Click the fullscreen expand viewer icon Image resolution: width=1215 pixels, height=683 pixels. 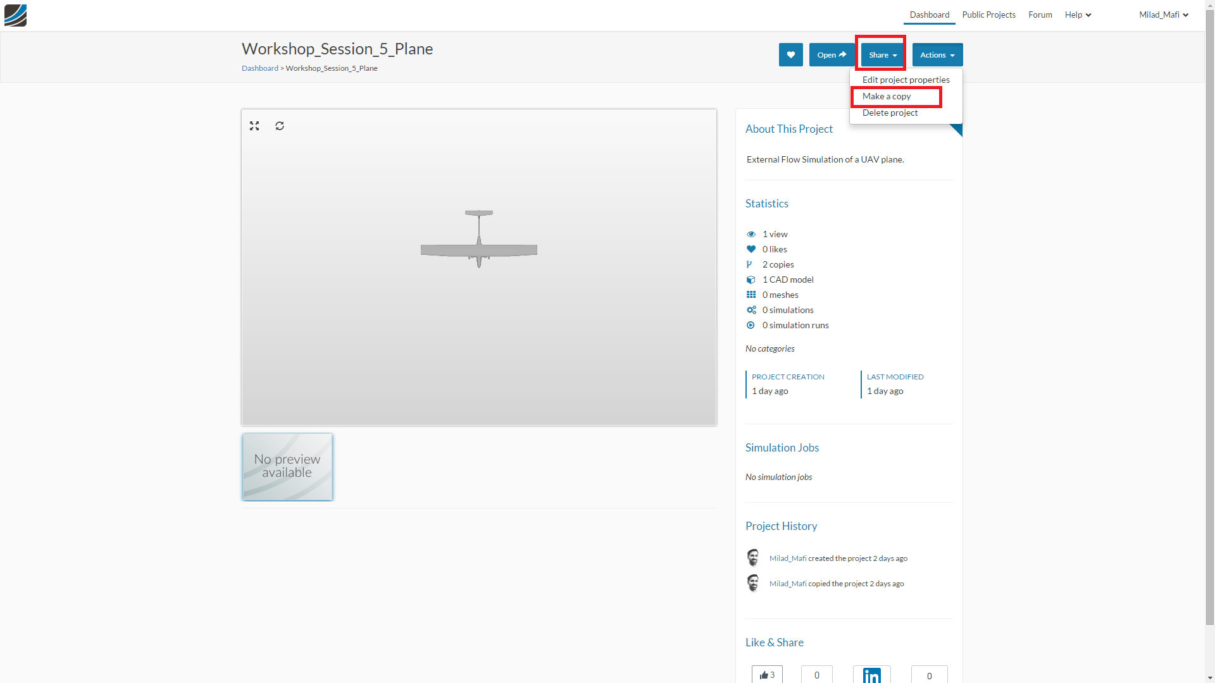click(254, 126)
